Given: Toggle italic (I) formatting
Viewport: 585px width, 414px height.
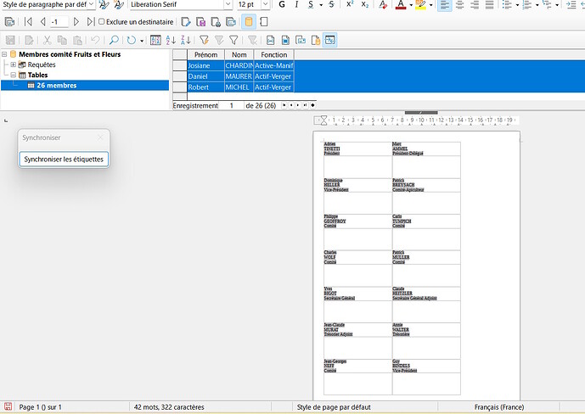Looking at the screenshot, I should click(x=296, y=4).
